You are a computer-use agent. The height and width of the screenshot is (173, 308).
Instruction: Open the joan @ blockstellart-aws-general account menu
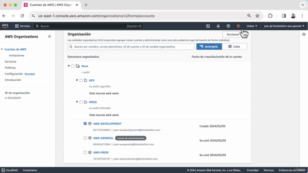pos(284,26)
